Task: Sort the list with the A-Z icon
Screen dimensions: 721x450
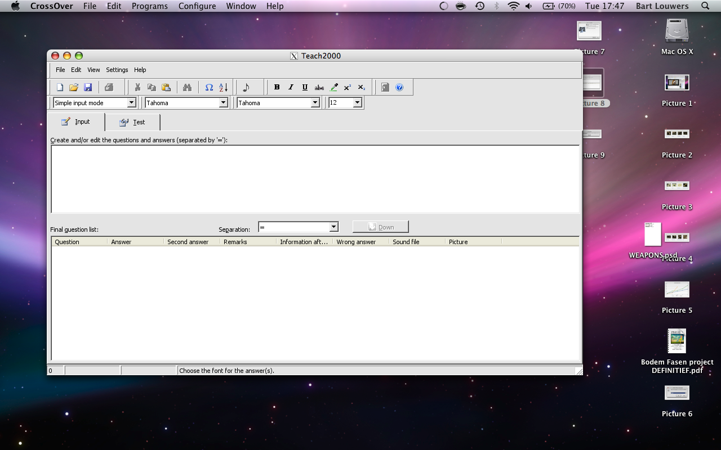Action: (223, 87)
